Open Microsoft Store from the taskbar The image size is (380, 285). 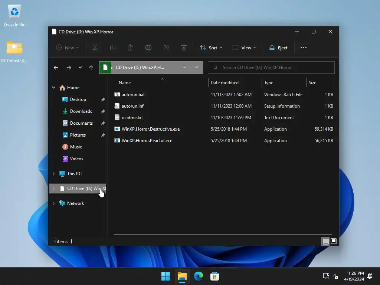(214, 276)
